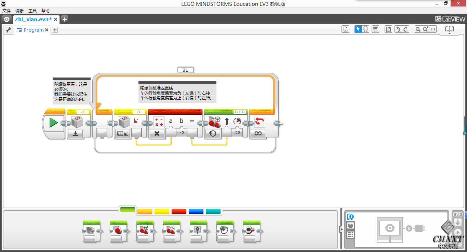Open the 帮助 menu
467x252 pixels.
tap(45, 11)
